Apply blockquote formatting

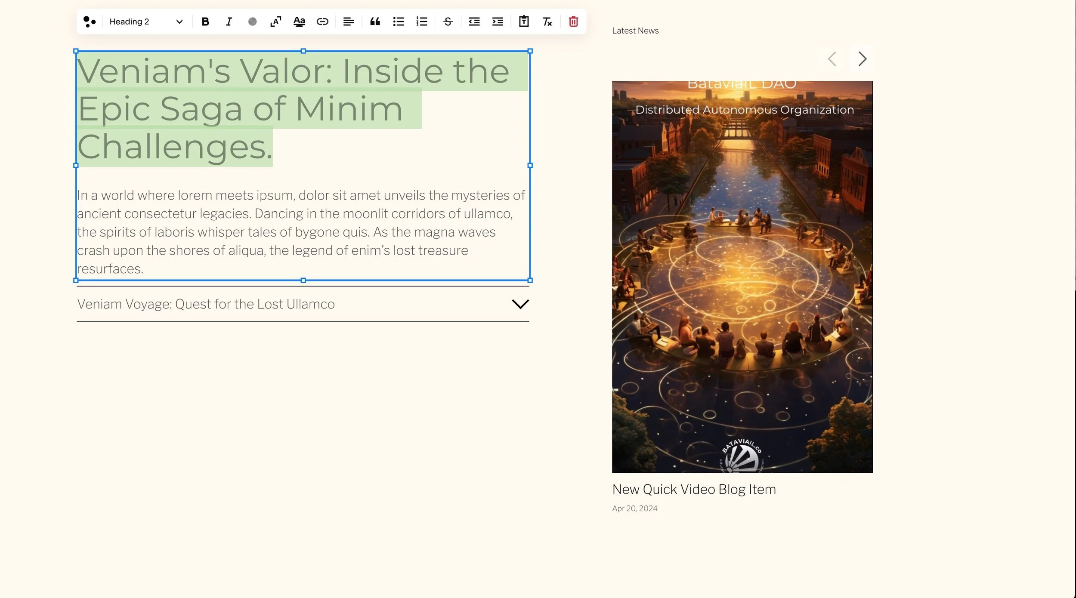tap(375, 22)
